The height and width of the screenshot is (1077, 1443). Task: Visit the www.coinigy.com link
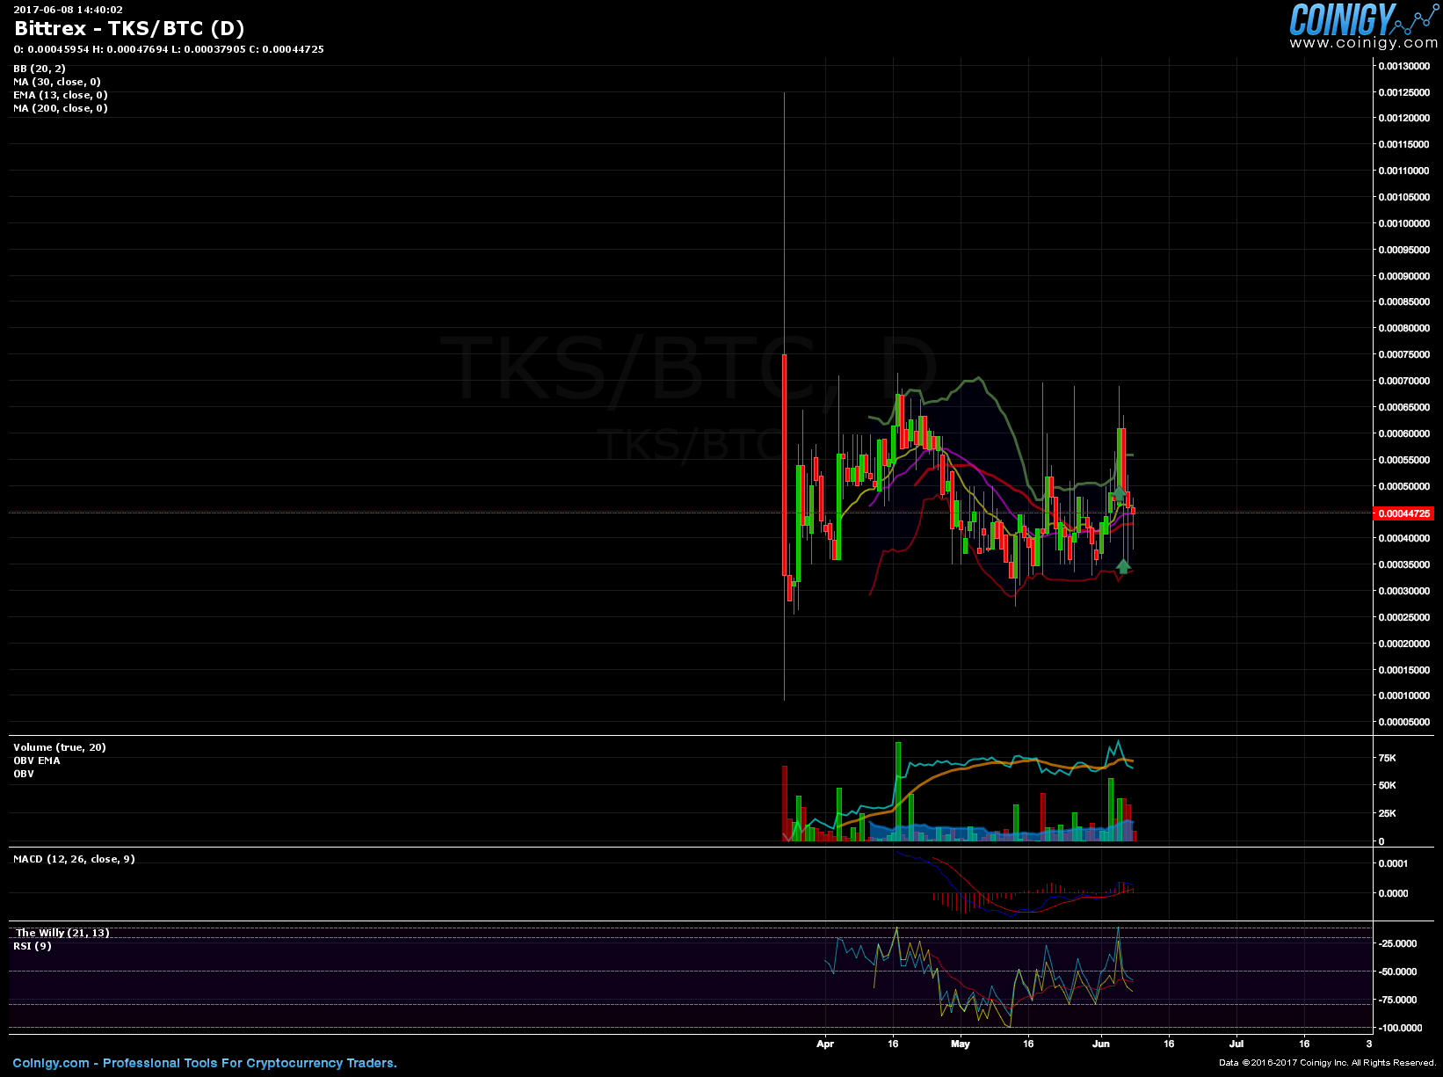tap(1364, 43)
